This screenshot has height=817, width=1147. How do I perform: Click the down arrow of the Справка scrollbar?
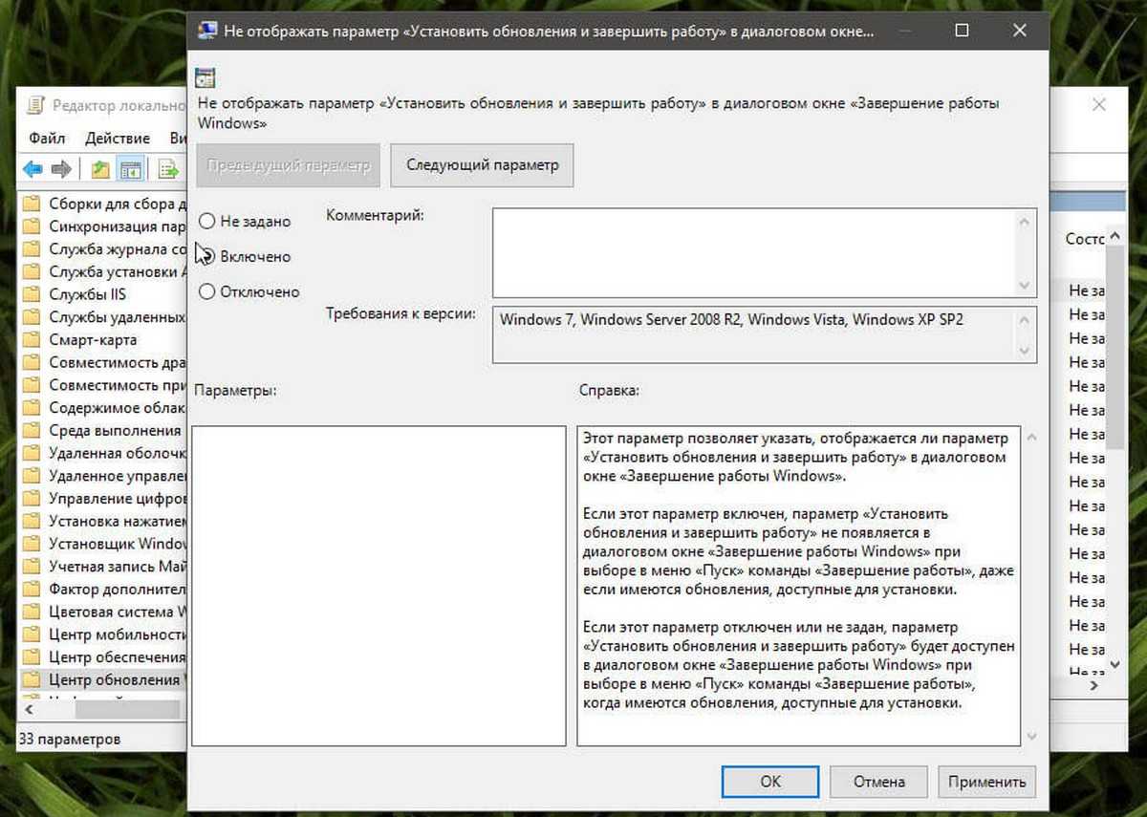click(x=1031, y=736)
